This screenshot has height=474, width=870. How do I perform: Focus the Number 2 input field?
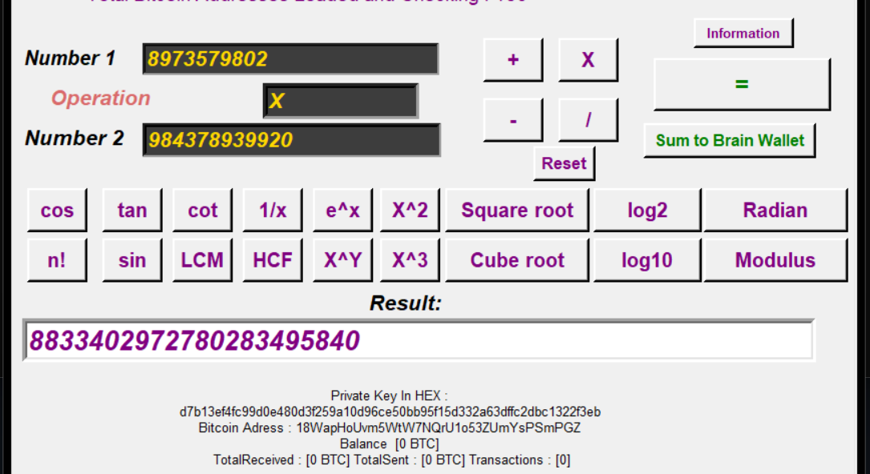click(291, 140)
